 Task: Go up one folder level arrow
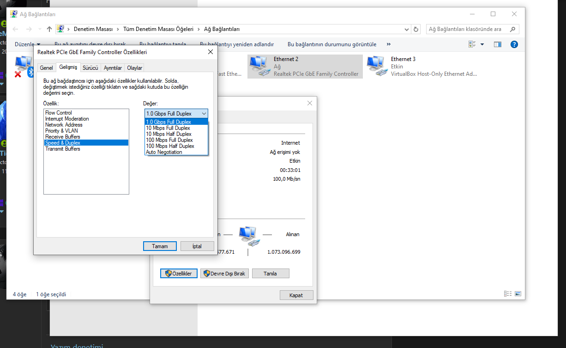coord(49,29)
